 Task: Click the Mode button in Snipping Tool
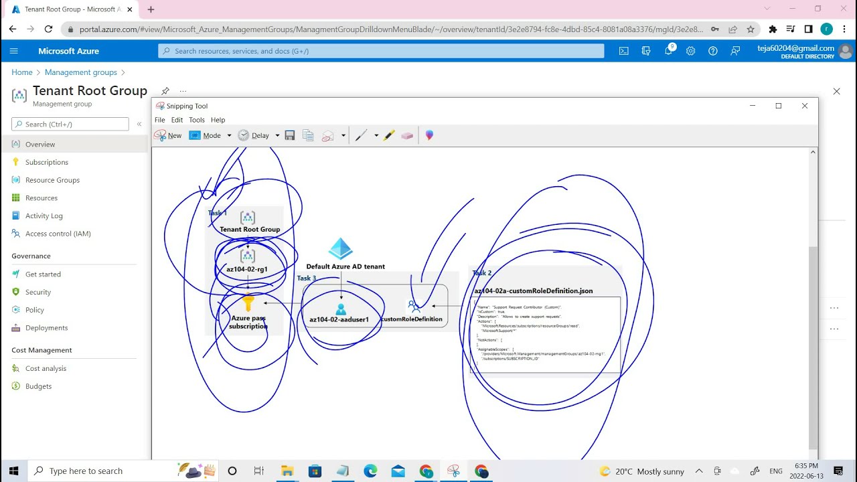click(206, 135)
